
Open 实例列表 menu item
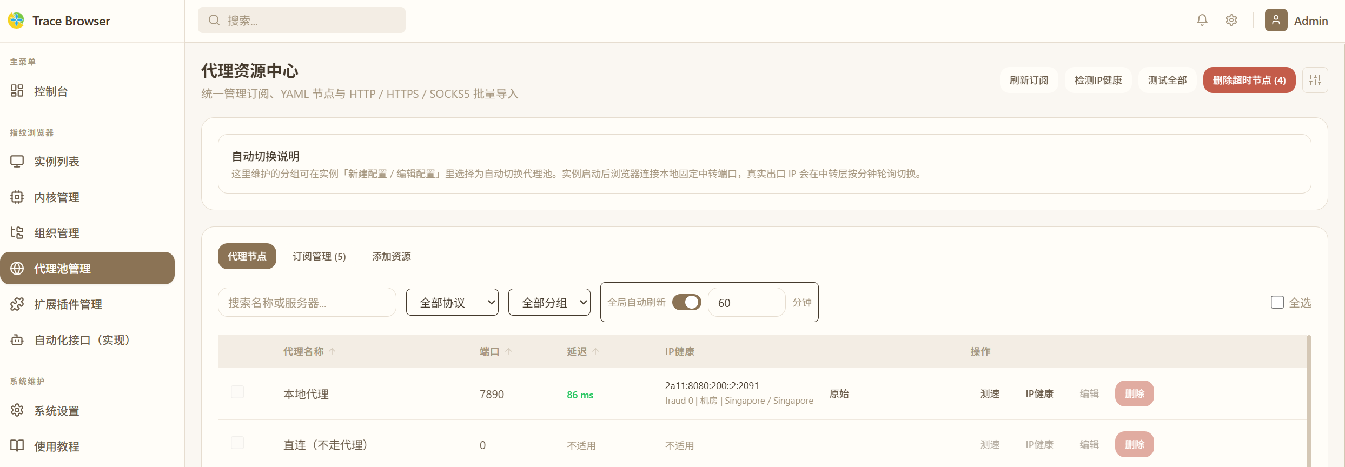click(x=87, y=161)
